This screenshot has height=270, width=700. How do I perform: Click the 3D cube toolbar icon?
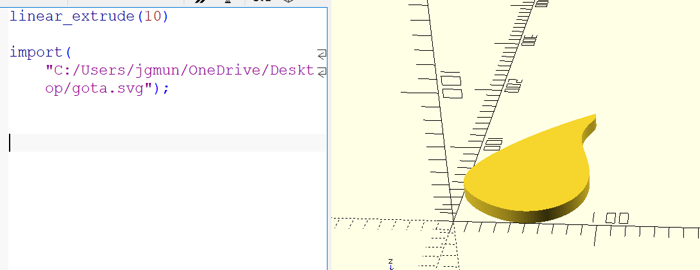point(288,2)
